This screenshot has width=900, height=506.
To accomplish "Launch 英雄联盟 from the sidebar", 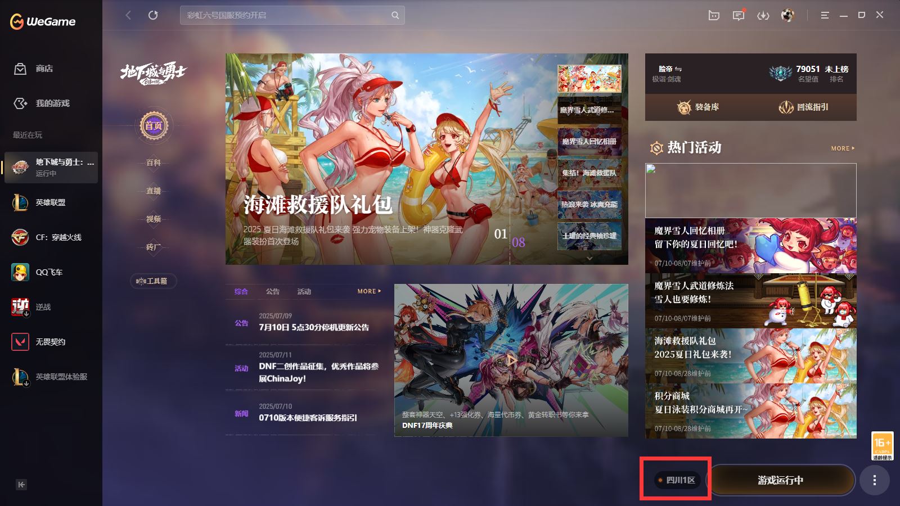I will pyautogui.click(x=50, y=202).
